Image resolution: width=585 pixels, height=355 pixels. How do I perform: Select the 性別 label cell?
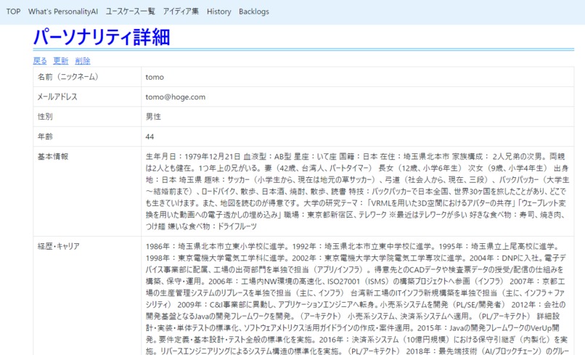pos(87,116)
